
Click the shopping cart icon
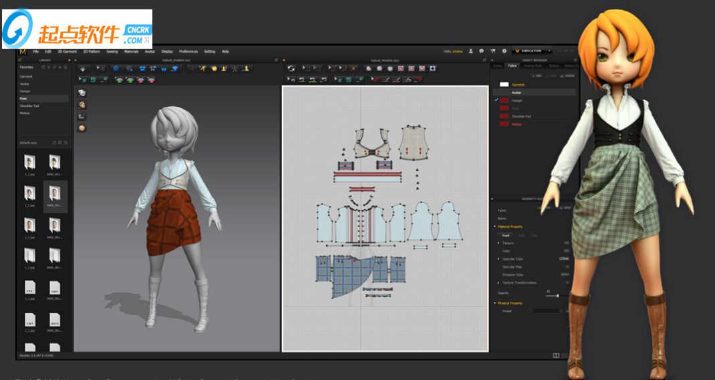tap(493, 51)
